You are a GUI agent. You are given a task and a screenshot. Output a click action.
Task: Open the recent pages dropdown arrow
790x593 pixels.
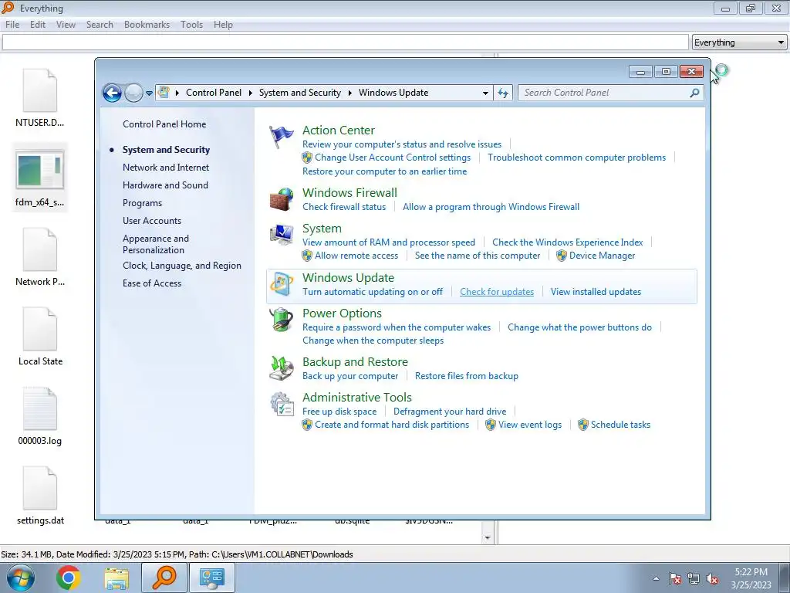coord(149,93)
